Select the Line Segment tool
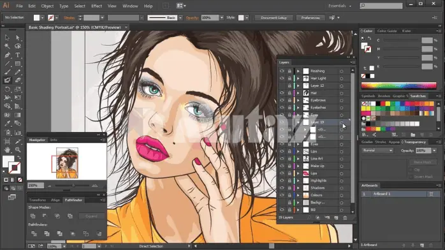 click(7, 64)
